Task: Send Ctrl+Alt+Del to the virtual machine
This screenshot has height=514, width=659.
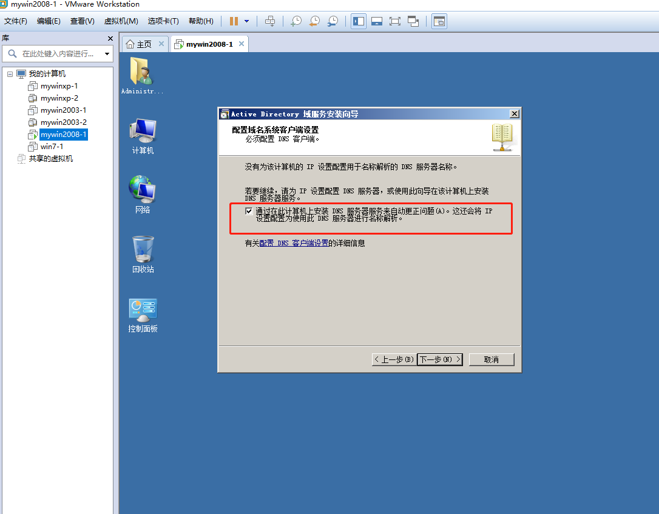Action: click(270, 21)
